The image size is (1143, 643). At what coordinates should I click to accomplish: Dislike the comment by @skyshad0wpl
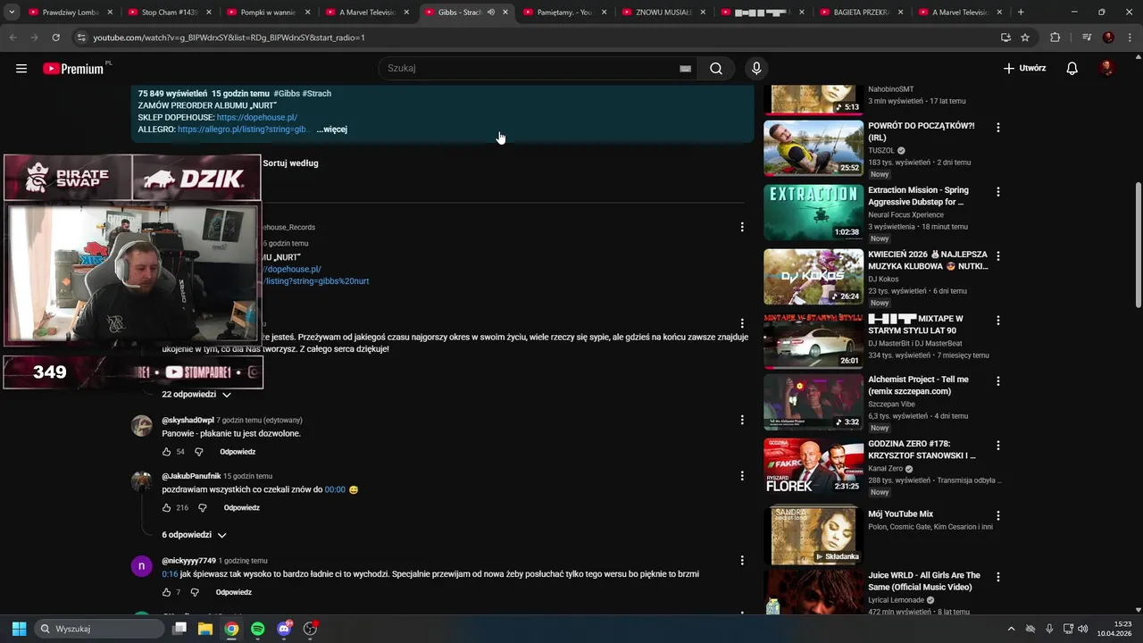[199, 452]
